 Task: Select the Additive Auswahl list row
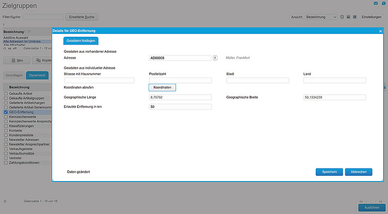pos(27,38)
